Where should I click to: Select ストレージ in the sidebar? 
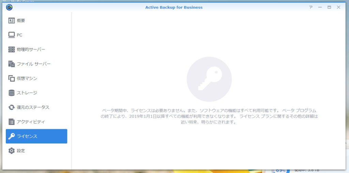pyautogui.click(x=36, y=93)
